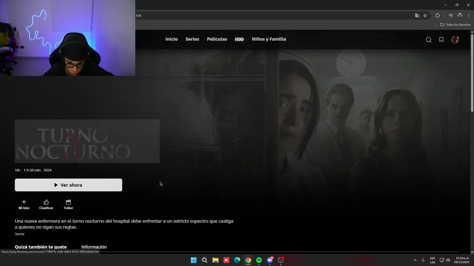Click the 2024 release year
The height and width of the screenshot is (266, 474).
coord(47,170)
